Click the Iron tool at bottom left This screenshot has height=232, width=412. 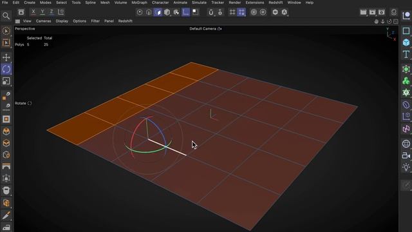[6, 227]
